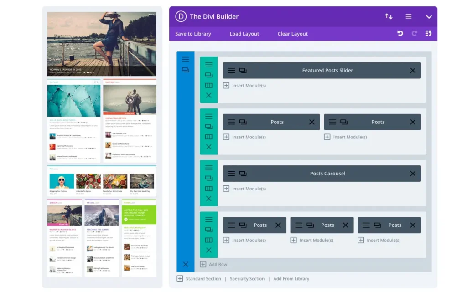Click the Divi Builder portability arrows icon
The image size is (467, 292).
pos(389,16)
